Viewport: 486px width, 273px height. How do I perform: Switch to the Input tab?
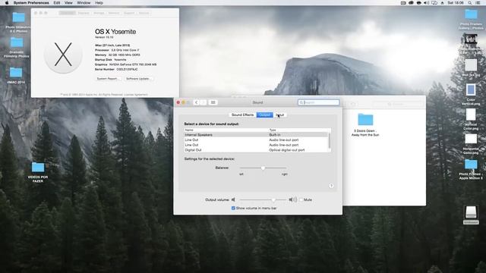click(280, 115)
